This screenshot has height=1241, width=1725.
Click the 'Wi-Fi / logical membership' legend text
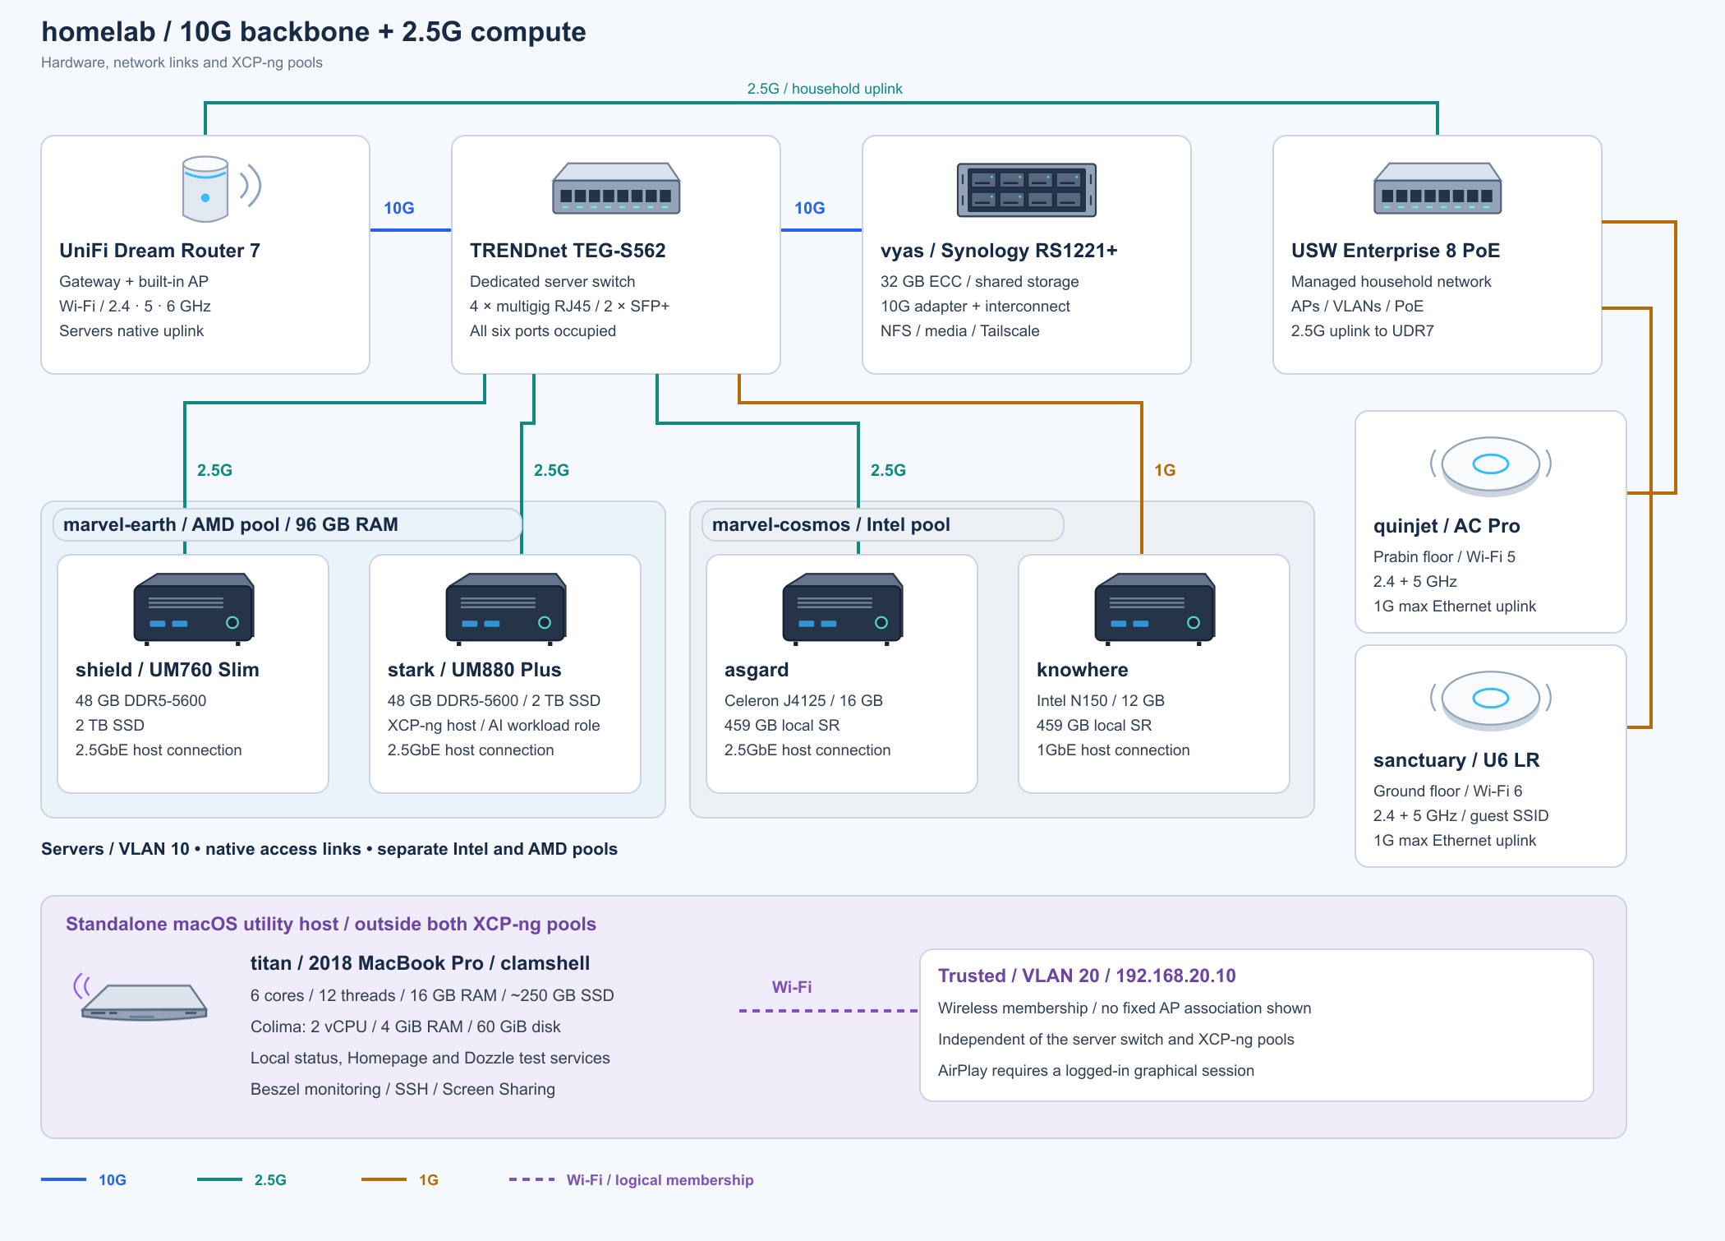(x=660, y=1179)
